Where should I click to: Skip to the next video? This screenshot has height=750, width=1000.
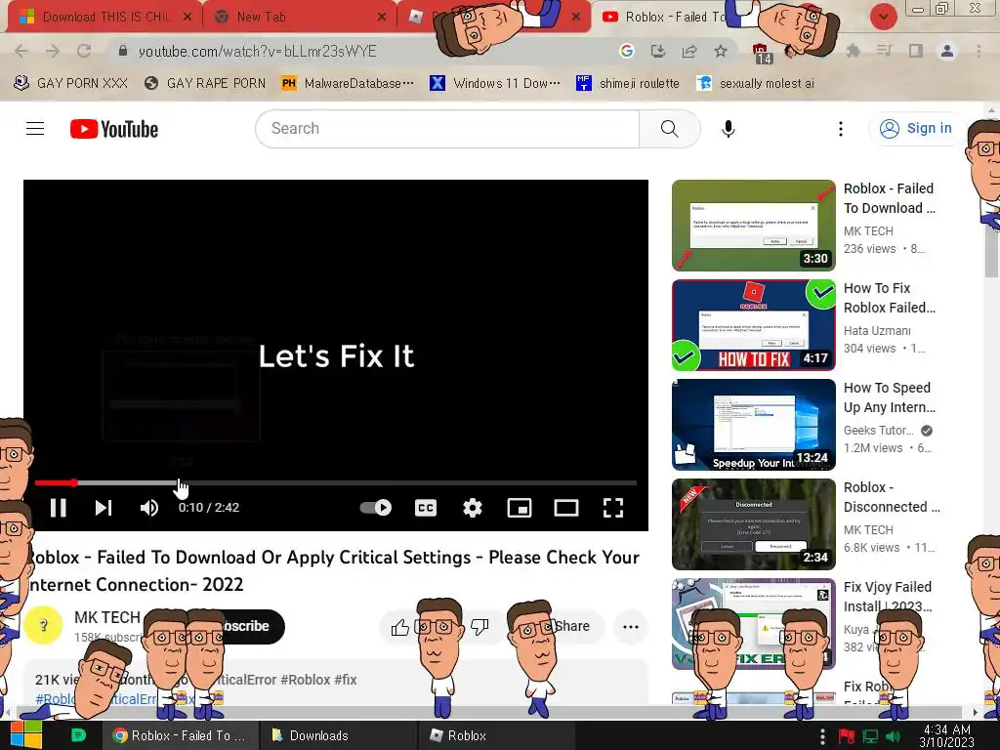coord(104,508)
